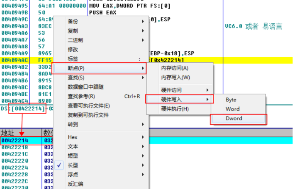This screenshot has height=189, width=293.
Task: Open the 备份 submenu
Action: click(101, 21)
